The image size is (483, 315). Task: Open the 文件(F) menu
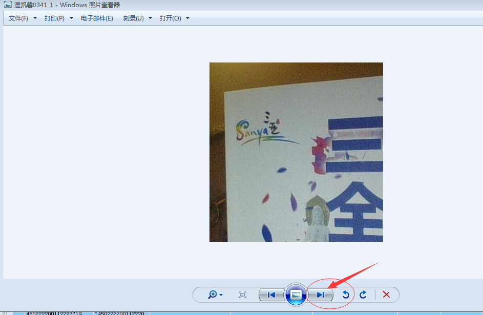pyautogui.click(x=18, y=18)
